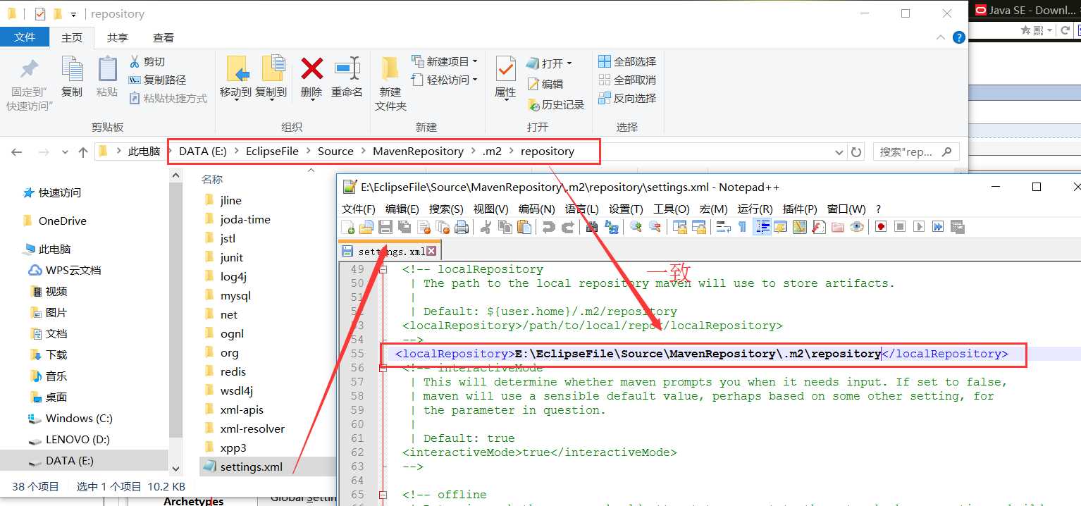Viewport: 1081px width, 506px height.
Task: Toggle show all characters in Notepad++
Action: point(743,227)
